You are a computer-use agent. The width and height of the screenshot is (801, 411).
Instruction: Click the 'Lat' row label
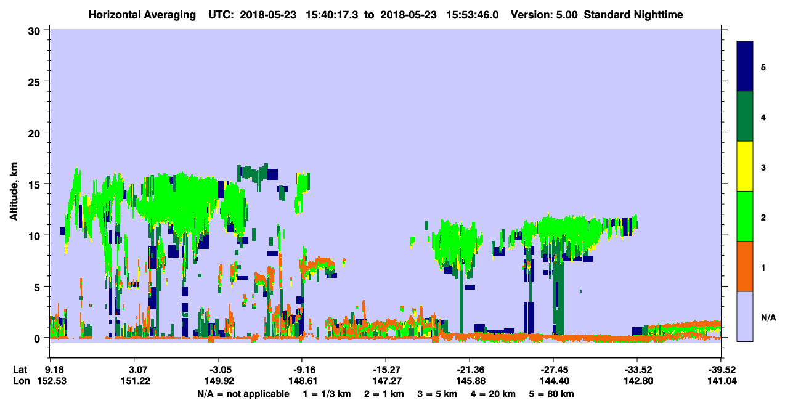coord(20,370)
